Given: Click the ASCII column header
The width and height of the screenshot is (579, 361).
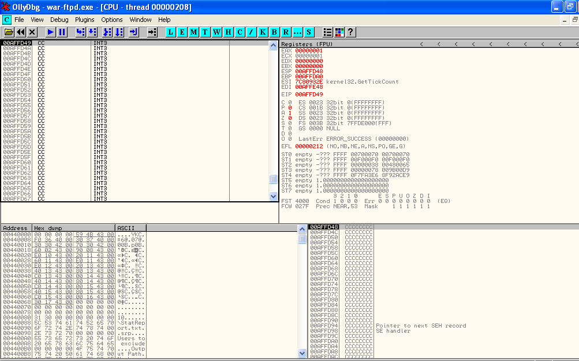Looking at the screenshot, I should click(130, 228).
